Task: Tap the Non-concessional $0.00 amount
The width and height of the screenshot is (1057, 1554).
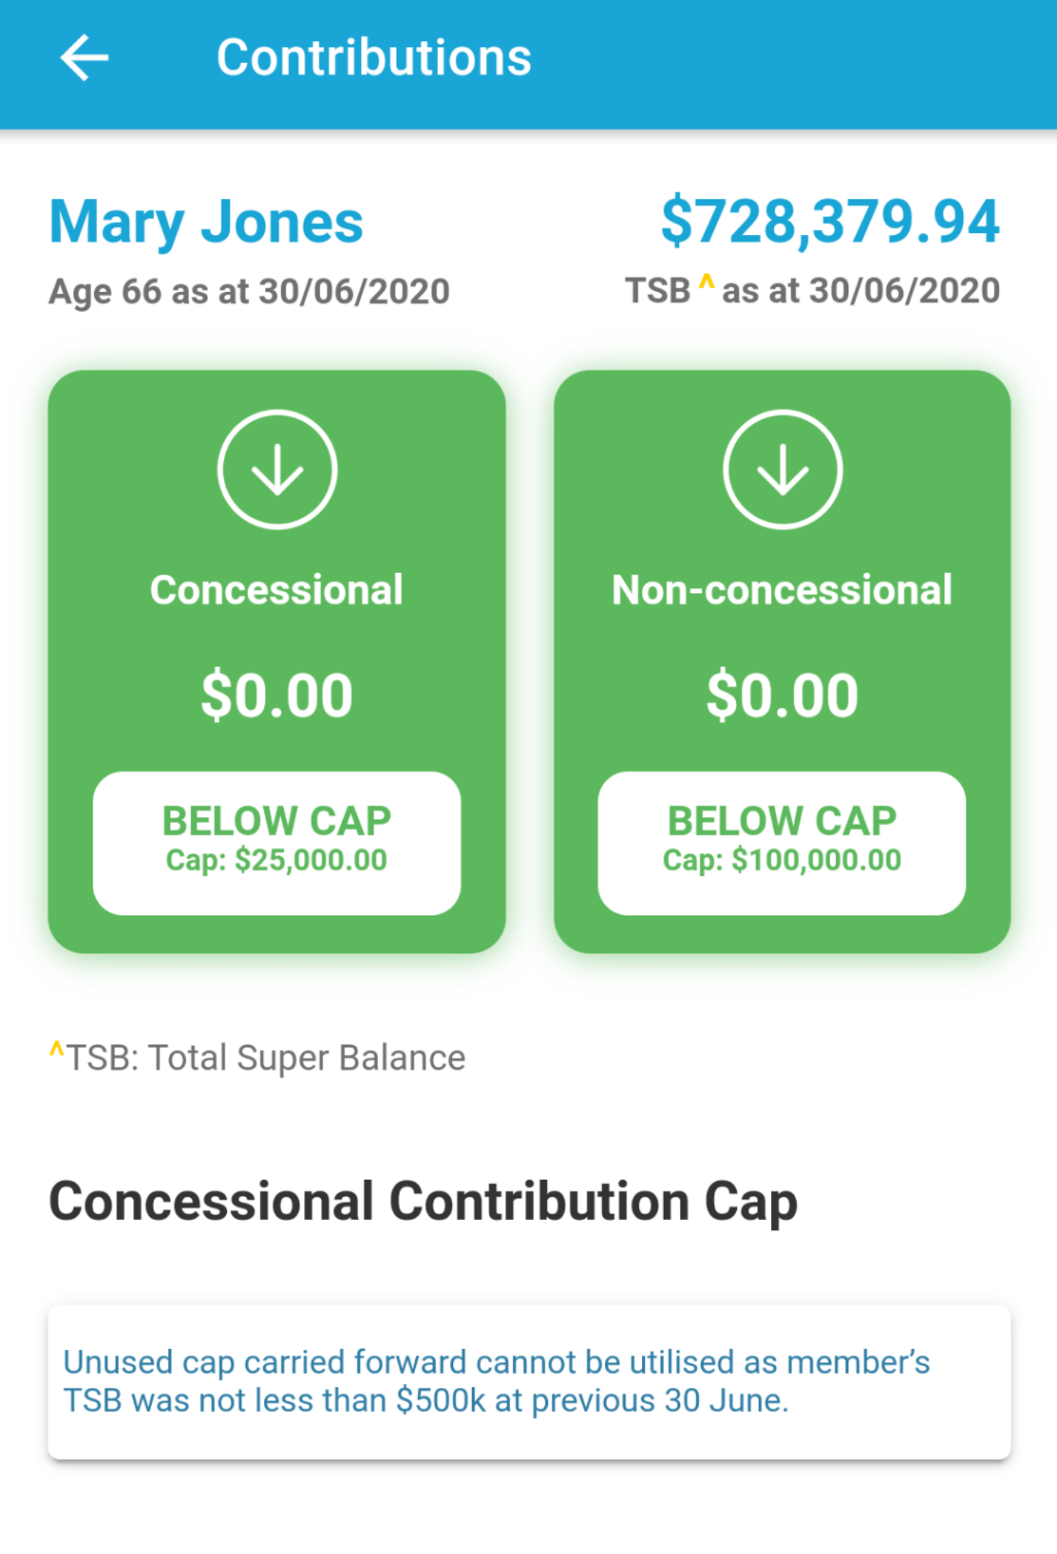Action: coord(782,695)
